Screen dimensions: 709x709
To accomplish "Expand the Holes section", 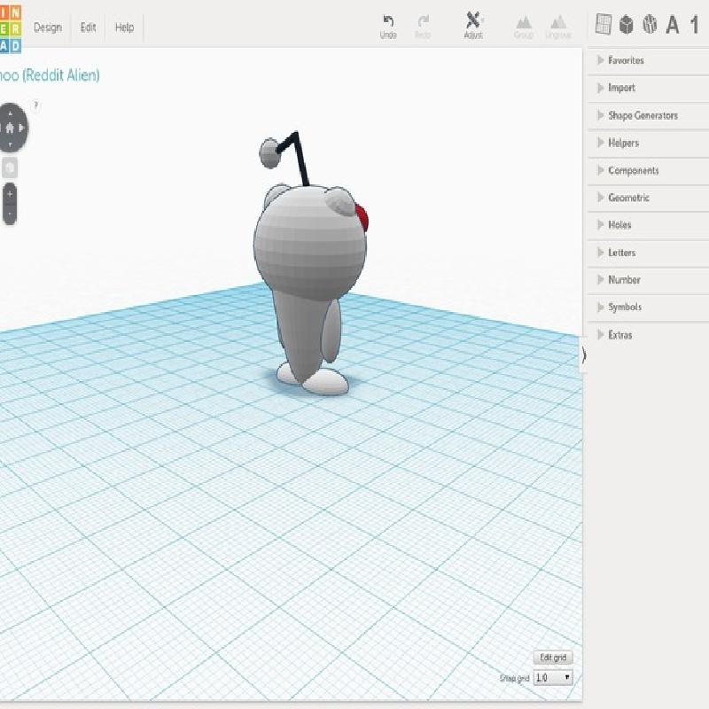I will (648, 225).
